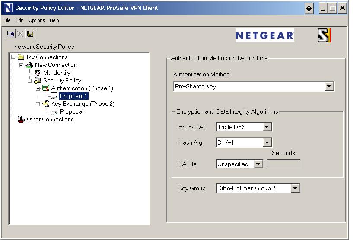Click the Copy toolbar icon

coord(10,34)
